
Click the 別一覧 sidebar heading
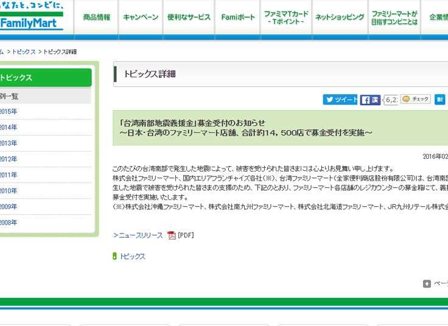click(9, 96)
